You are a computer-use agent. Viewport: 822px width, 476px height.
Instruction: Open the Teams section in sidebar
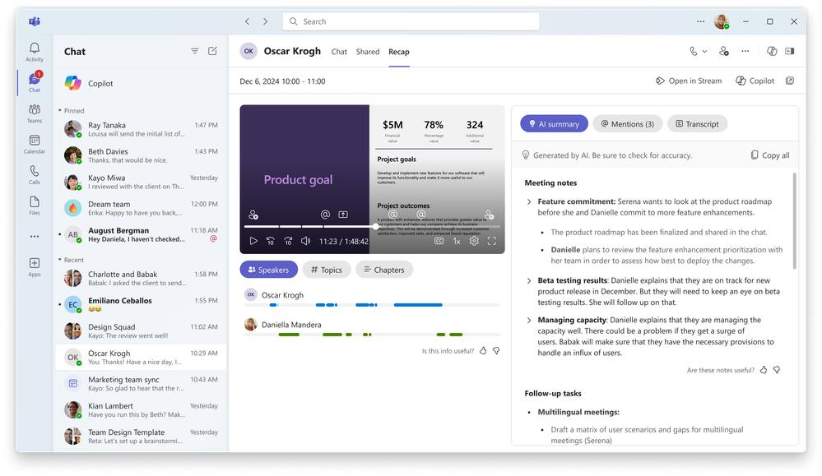[x=34, y=113]
